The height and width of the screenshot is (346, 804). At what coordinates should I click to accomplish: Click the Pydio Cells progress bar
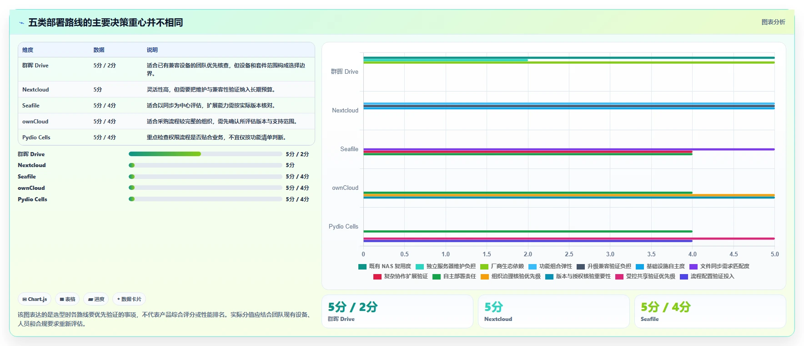click(x=206, y=199)
